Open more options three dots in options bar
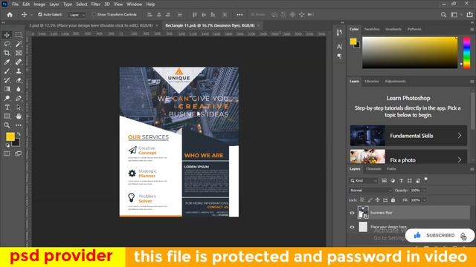The height and width of the screenshot is (267, 476). coord(239,15)
